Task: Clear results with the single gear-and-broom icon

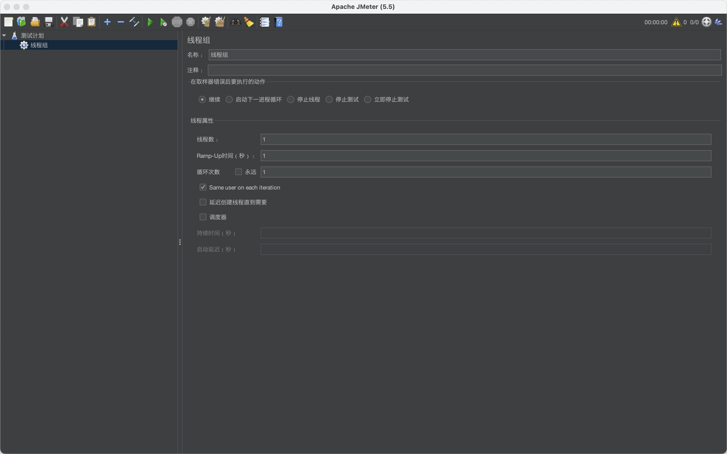Action: 206,22
